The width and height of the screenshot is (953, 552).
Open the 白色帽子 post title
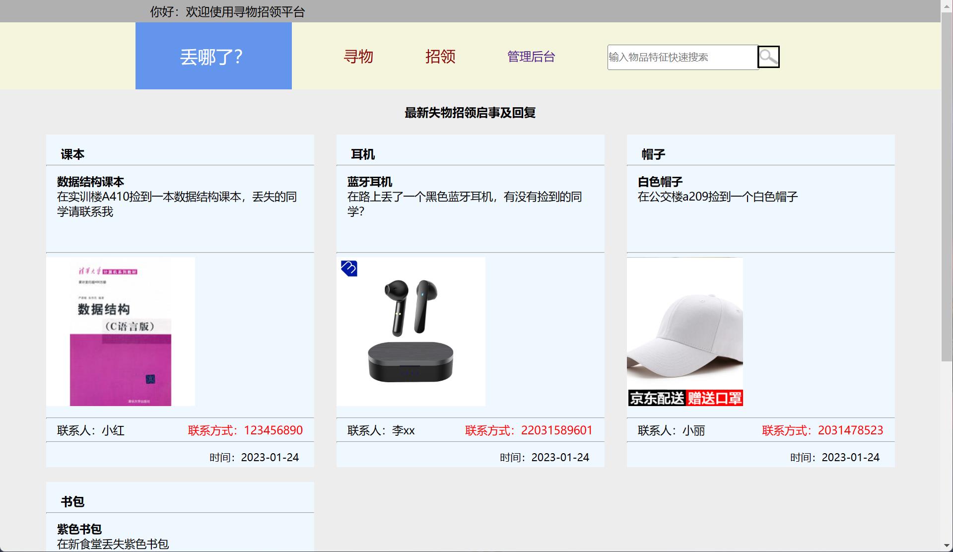click(x=660, y=182)
